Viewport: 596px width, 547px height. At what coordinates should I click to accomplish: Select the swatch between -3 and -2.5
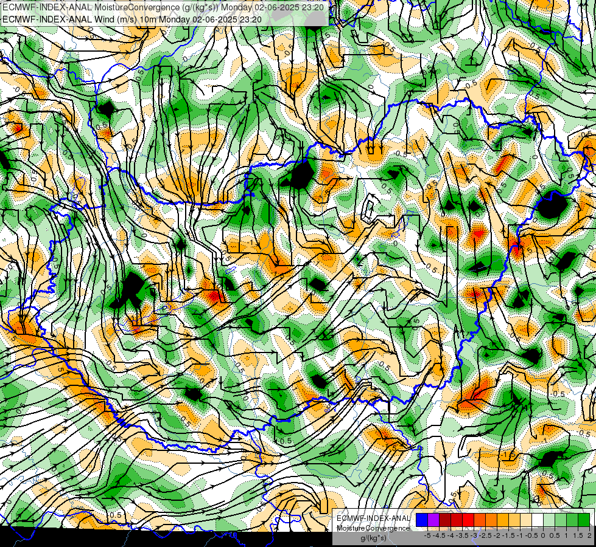[480, 520]
